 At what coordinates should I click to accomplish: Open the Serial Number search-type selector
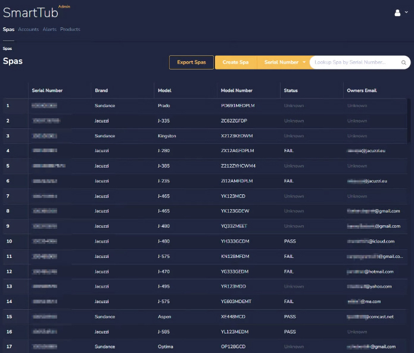pyautogui.click(x=282, y=62)
